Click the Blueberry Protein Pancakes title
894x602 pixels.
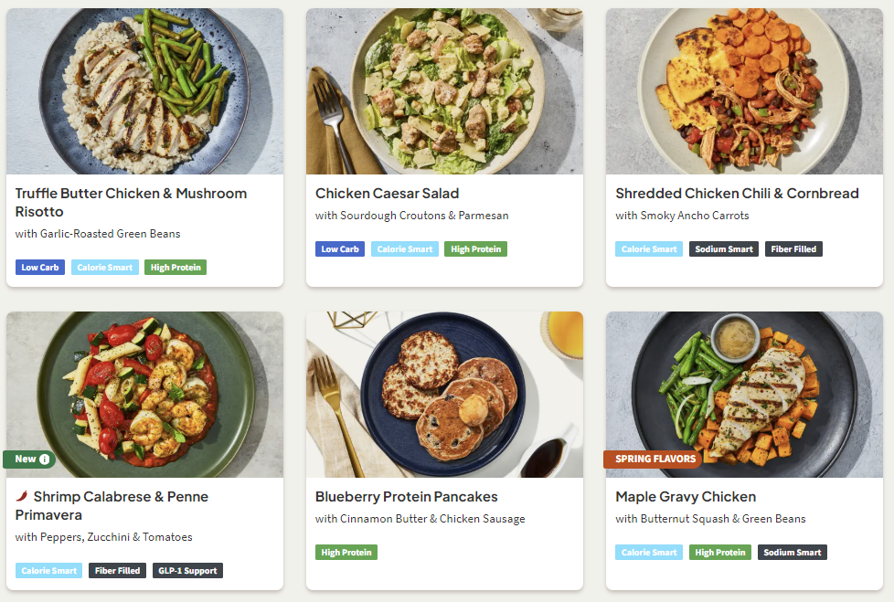coord(406,497)
